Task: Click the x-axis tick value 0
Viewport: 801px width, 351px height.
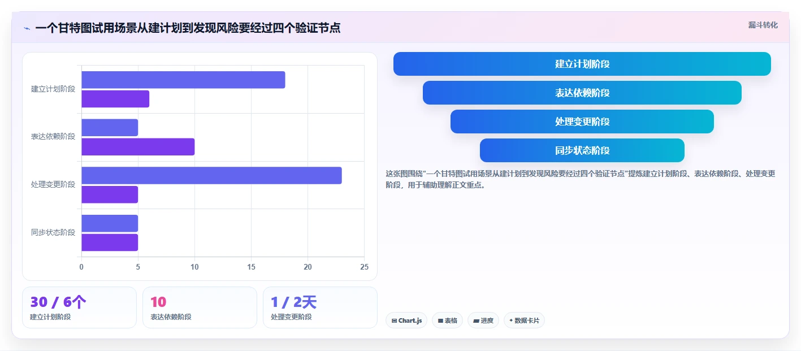Action: click(x=81, y=267)
